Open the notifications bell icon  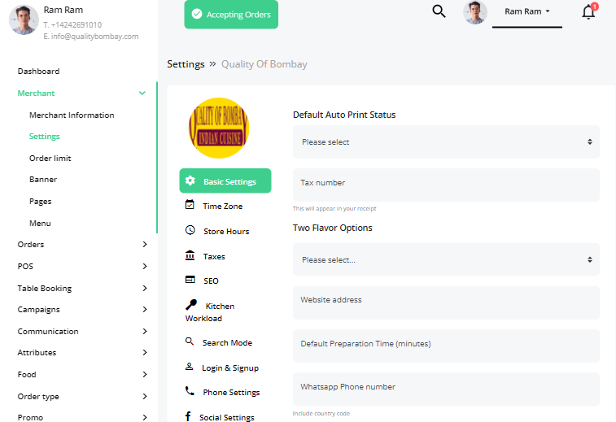click(588, 12)
